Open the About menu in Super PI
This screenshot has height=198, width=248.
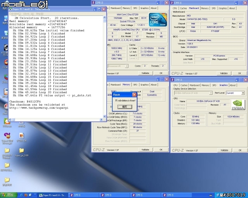point(28,14)
